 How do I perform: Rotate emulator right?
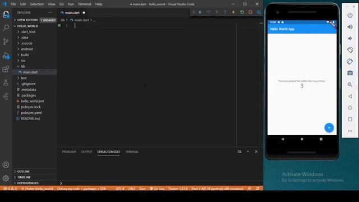click(x=350, y=61)
